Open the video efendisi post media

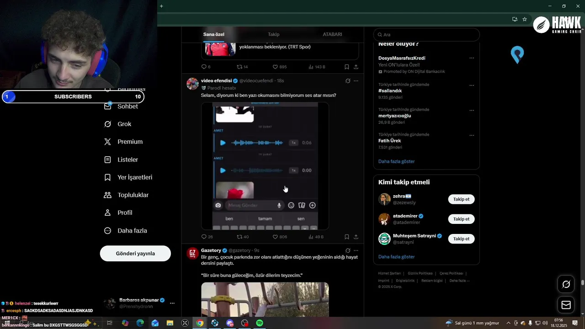[265, 166]
